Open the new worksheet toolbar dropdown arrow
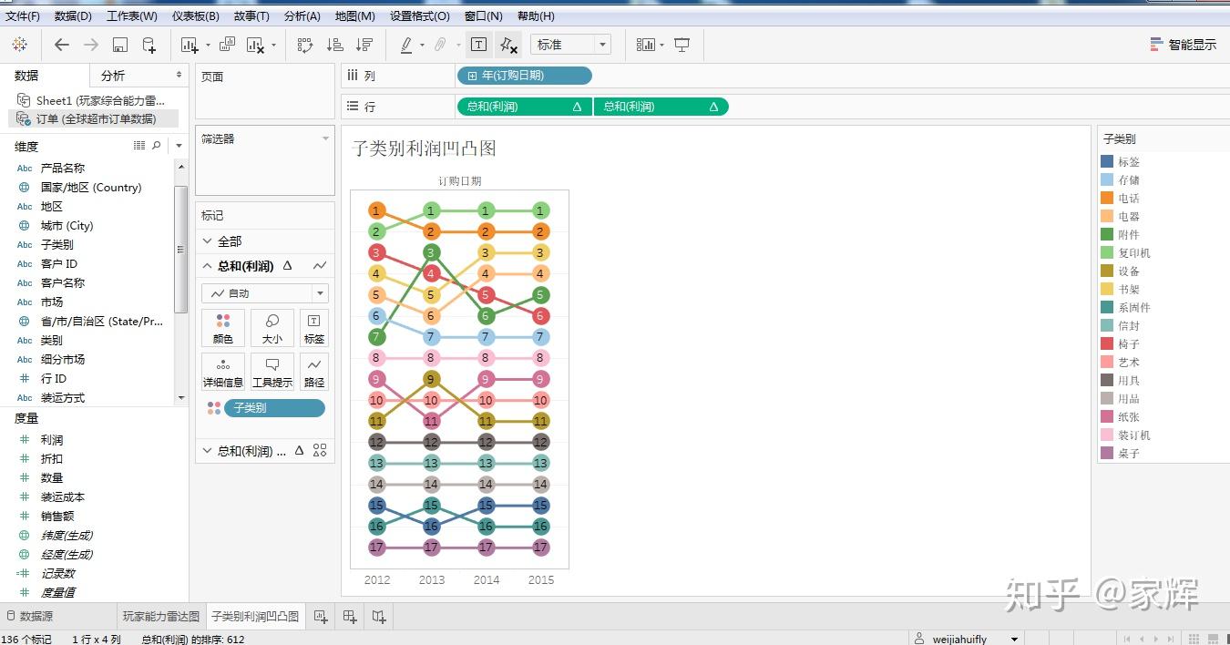Screen dimensions: 1230x645 click(208, 45)
